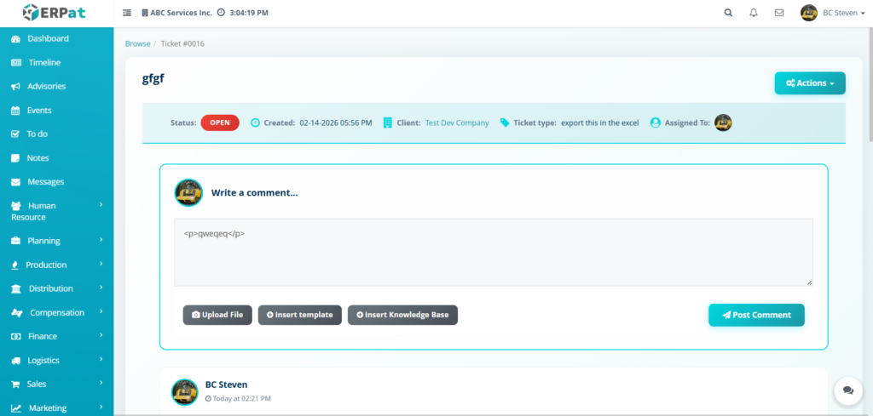
Task: Click the ERPat logo
Action: click(53, 13)
